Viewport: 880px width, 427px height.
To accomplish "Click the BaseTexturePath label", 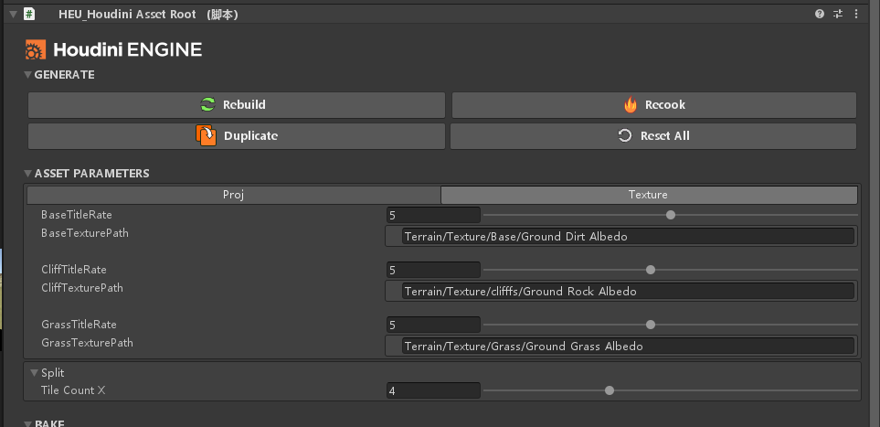I will pos(85,232).
